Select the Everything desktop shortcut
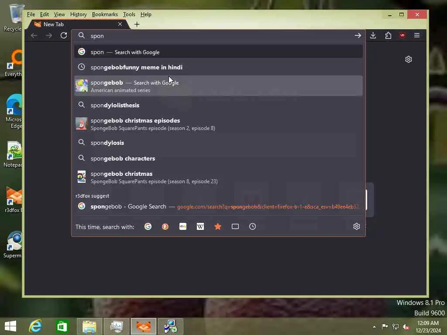The height and width of the screenshot is (335, 447). (x=13, y=63)
